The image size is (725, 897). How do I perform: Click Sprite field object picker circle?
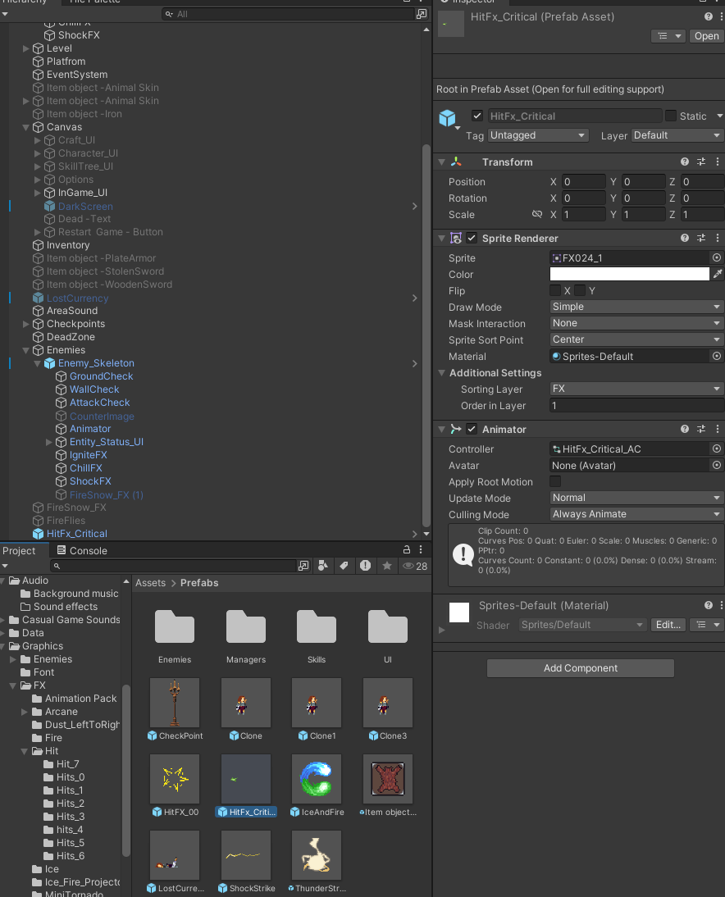coord(717,257)
